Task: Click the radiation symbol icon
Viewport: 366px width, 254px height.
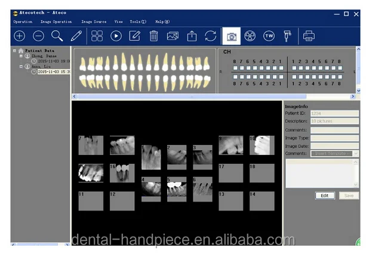Action: pyautogui.click(x=250, y=36)
